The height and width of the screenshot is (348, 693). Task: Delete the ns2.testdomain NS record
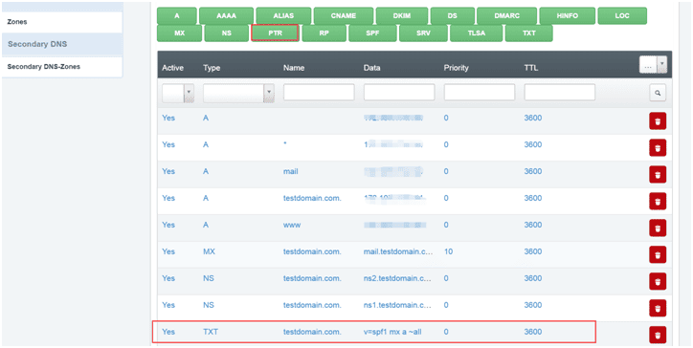coord(658,281)
